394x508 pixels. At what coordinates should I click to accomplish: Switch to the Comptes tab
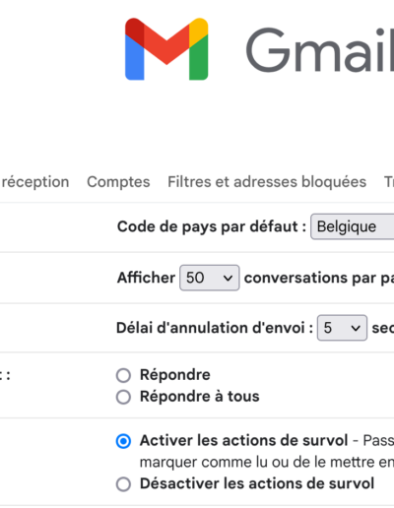[x=118, y=182]
